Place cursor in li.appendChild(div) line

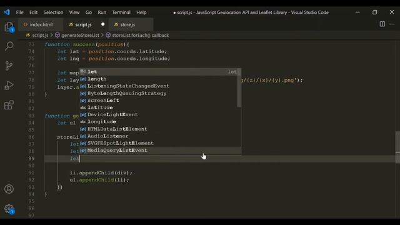click(x=101, y=172)
